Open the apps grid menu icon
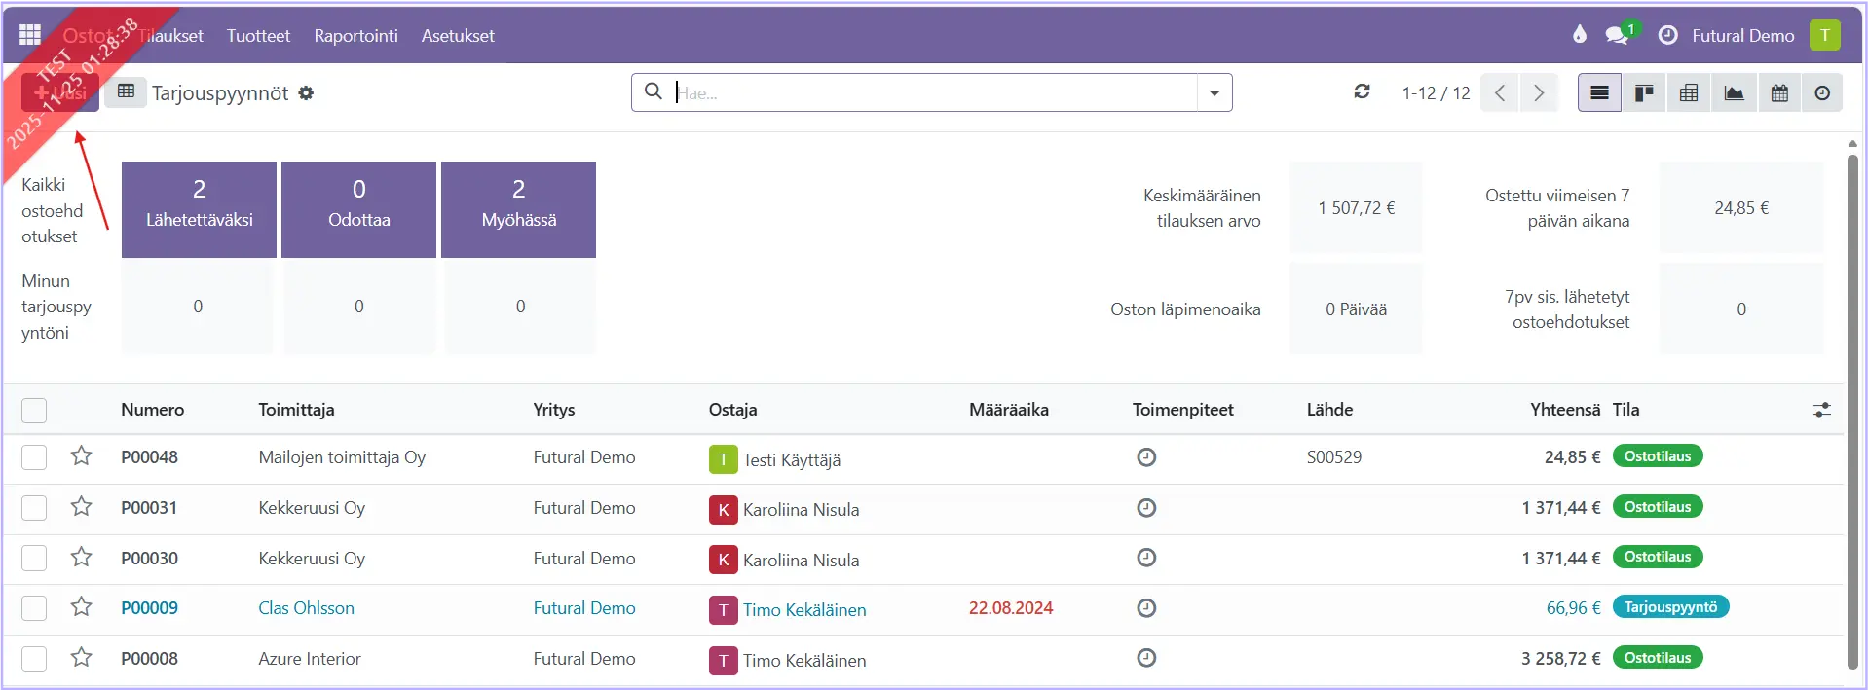 [x=30, y=35]
